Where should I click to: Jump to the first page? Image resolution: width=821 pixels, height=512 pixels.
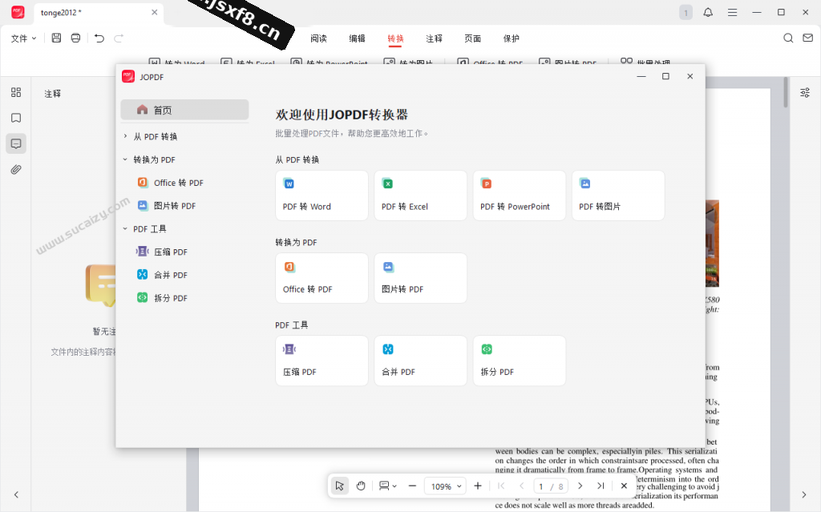tap(501, 486)
